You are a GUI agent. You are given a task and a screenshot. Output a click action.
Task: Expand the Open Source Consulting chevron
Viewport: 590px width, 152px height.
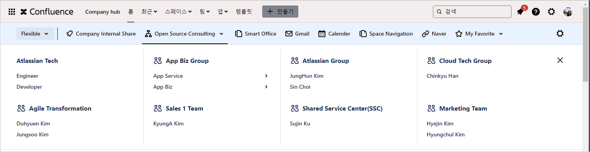point(221,34)
